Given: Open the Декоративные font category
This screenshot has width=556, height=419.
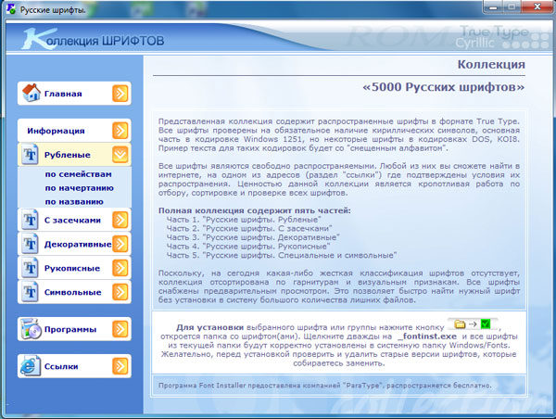Looking at the screenshot, I should pos(78,245).
